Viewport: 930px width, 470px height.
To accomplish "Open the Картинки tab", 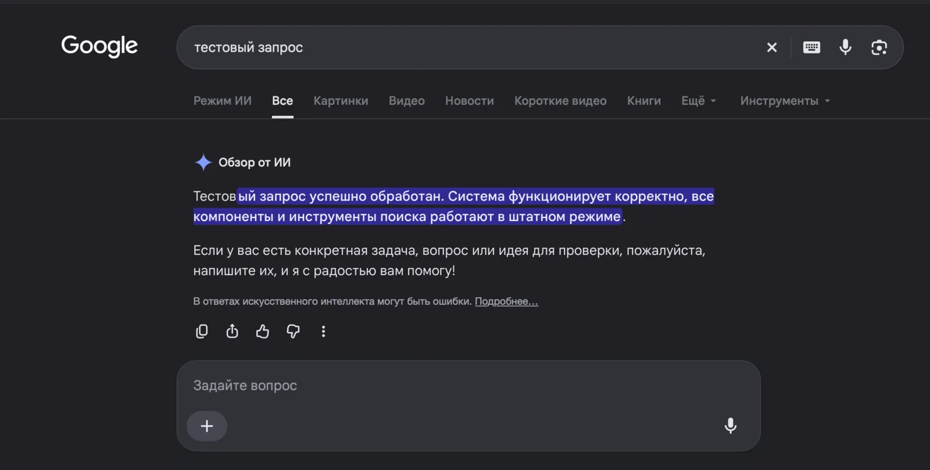I will (341, 101).
